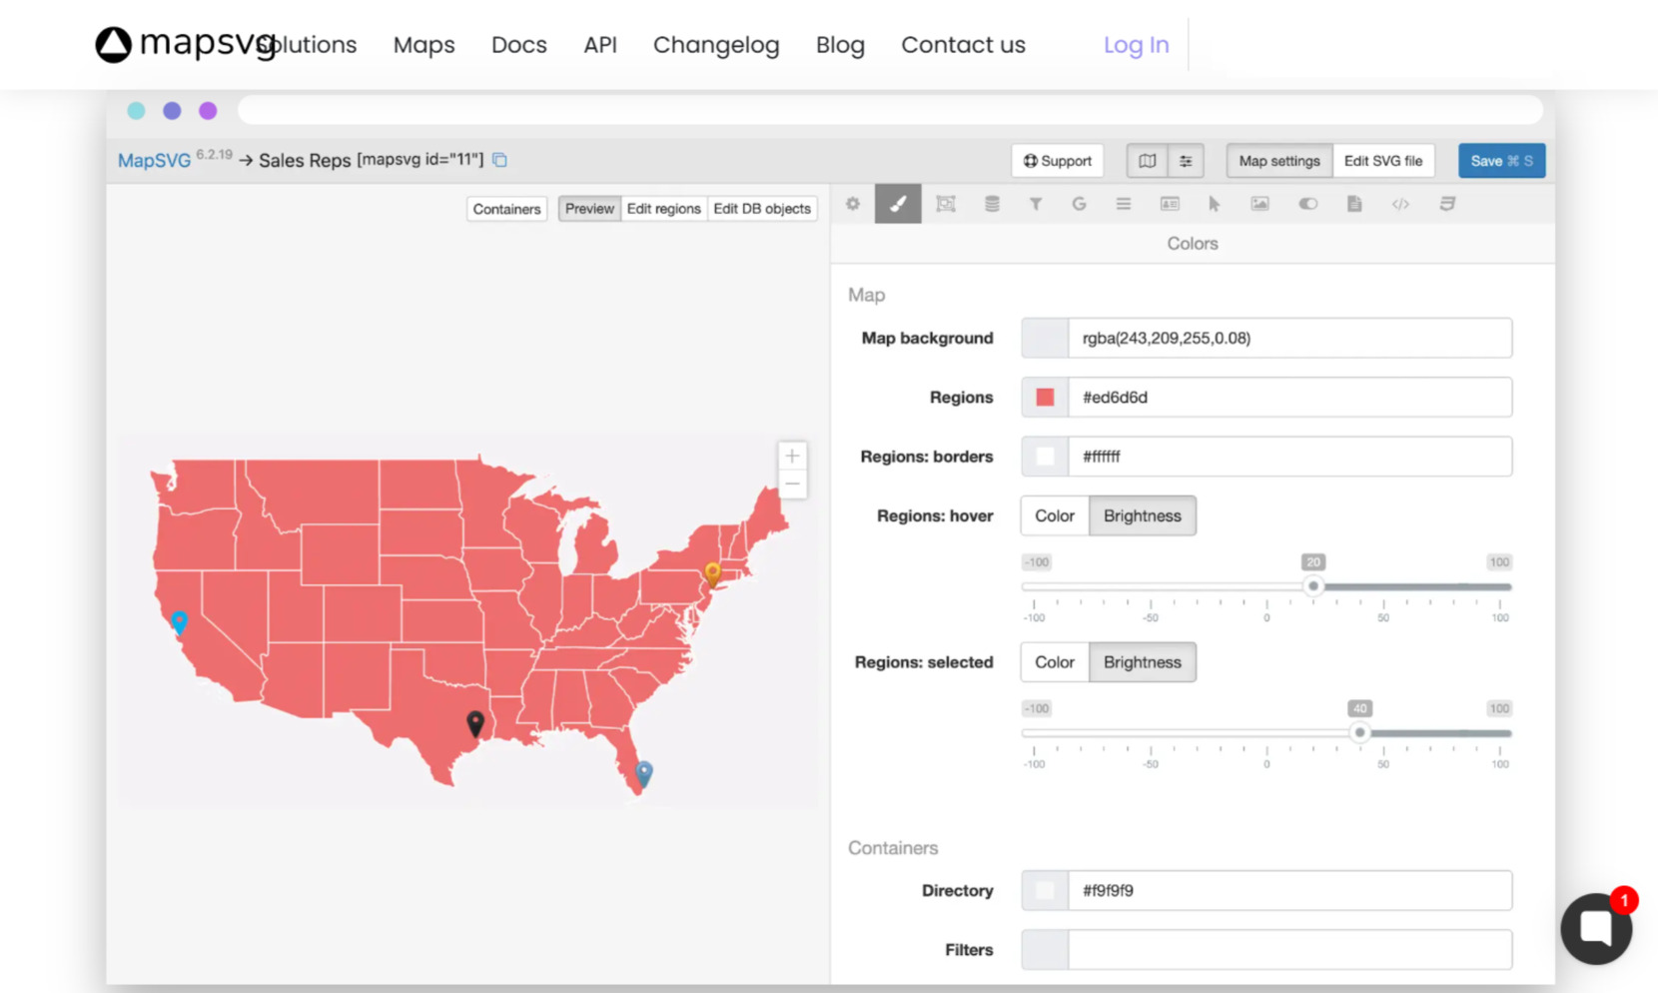1658x993 pixels.
Task: Switch to the Edit regions tab
Action: [663, 208]
